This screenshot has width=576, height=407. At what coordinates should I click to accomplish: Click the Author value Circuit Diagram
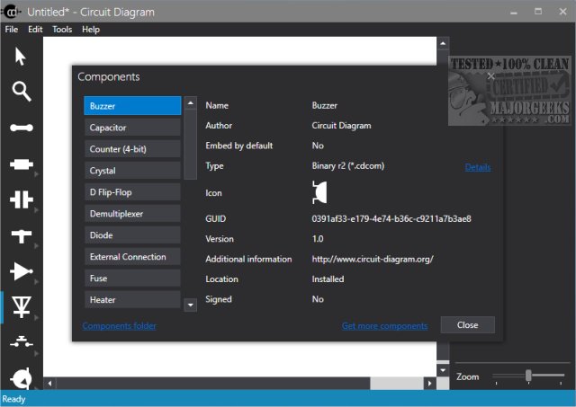tap(341, 126)
